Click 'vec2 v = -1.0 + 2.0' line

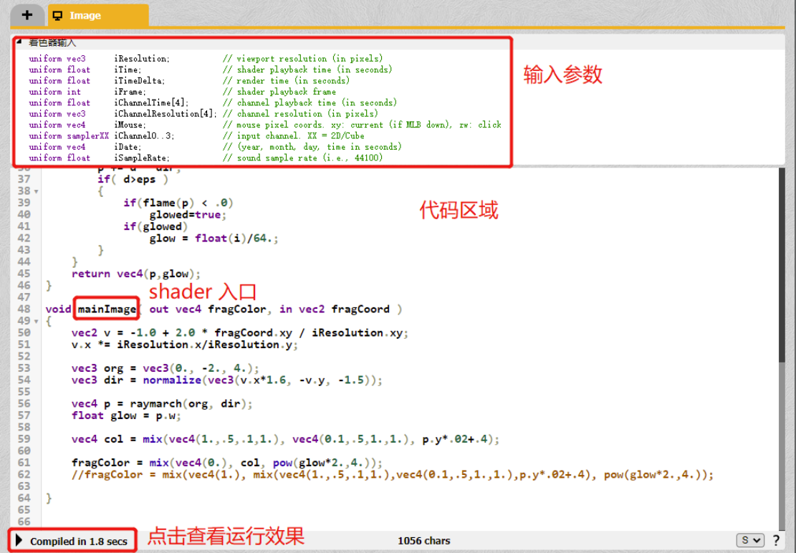tap(239, 333)
